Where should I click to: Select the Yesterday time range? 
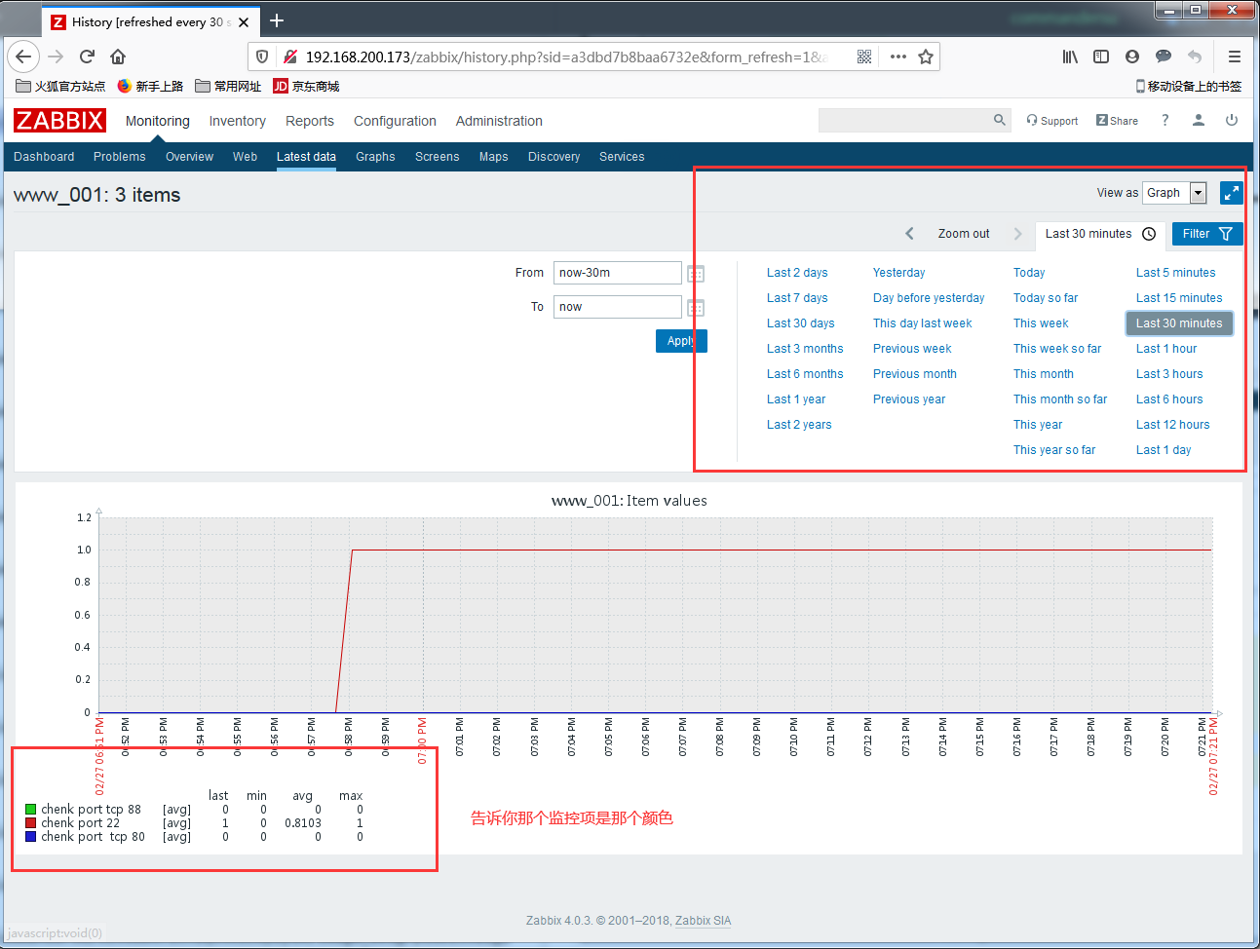point(899,273)
